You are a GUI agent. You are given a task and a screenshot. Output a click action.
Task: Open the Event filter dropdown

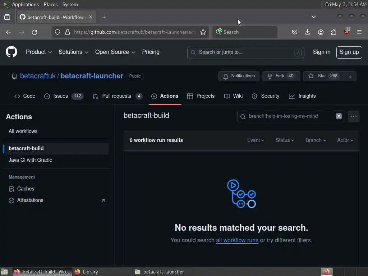[256, 141]
